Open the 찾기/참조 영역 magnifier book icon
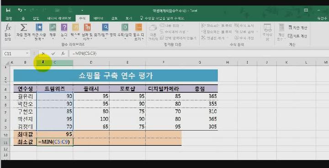Screen dimensions: 329x168 [x=105, y=27]
